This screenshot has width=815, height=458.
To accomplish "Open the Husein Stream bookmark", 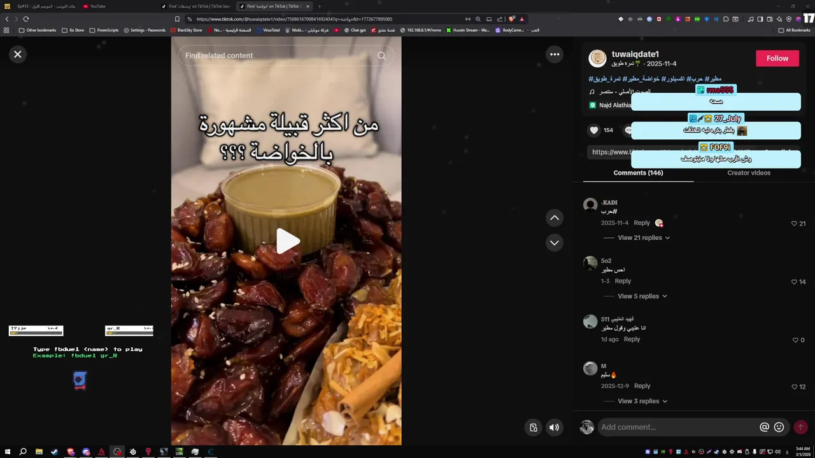I will coord(468,30).
